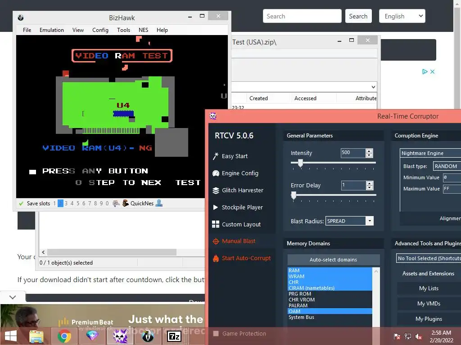This screenshot has height=345, width=461.
Task: Open BizHawk View menu
Action: pyautogui.click(x=78, y=30)
